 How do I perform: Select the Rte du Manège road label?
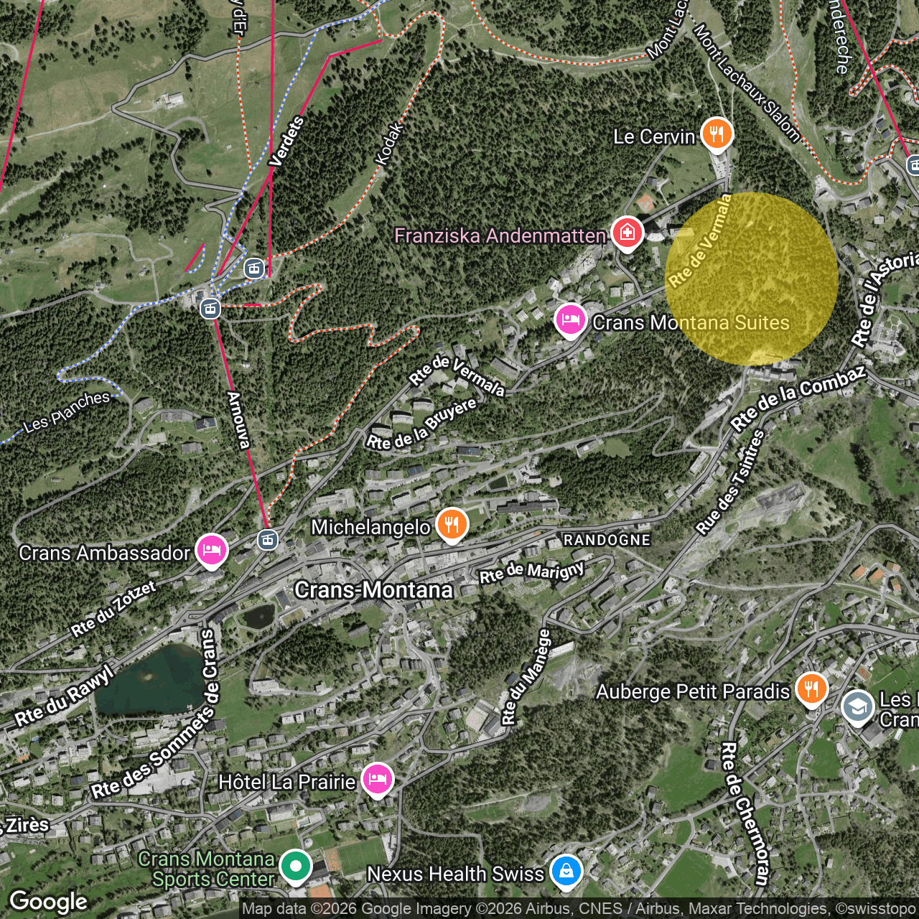(x=526, y=677)
